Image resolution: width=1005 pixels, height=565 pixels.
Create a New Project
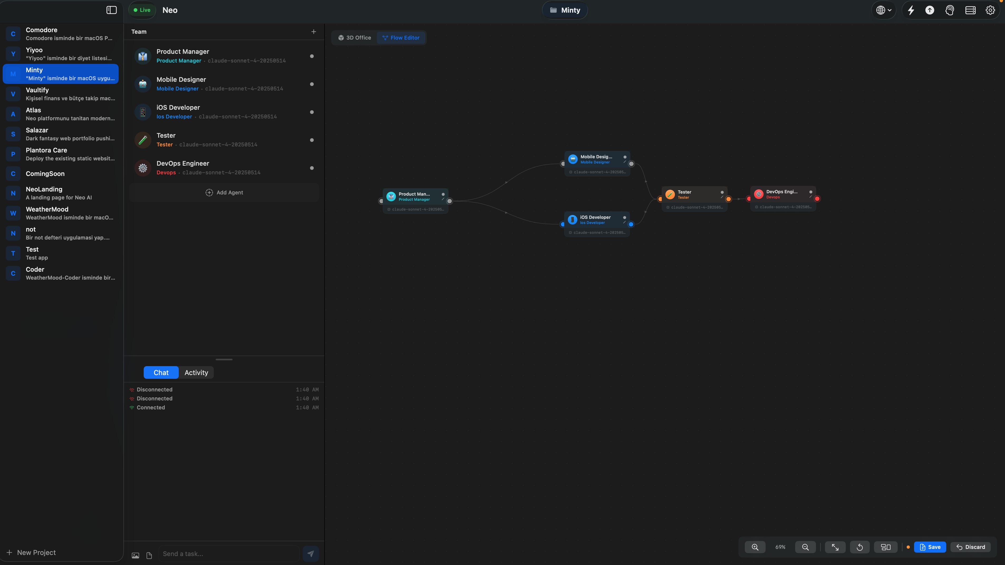[x=31, y=553]
